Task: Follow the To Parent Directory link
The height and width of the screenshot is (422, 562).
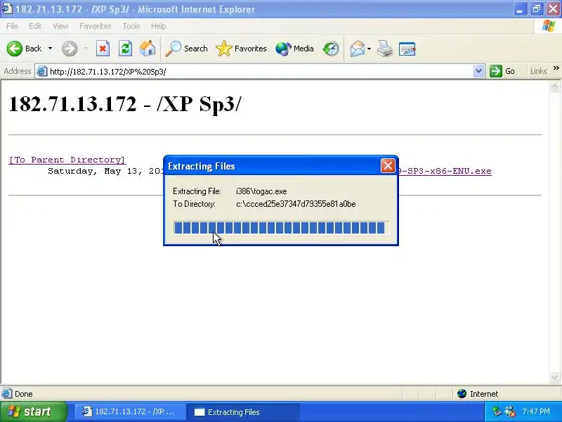Action: click(67, 160)
